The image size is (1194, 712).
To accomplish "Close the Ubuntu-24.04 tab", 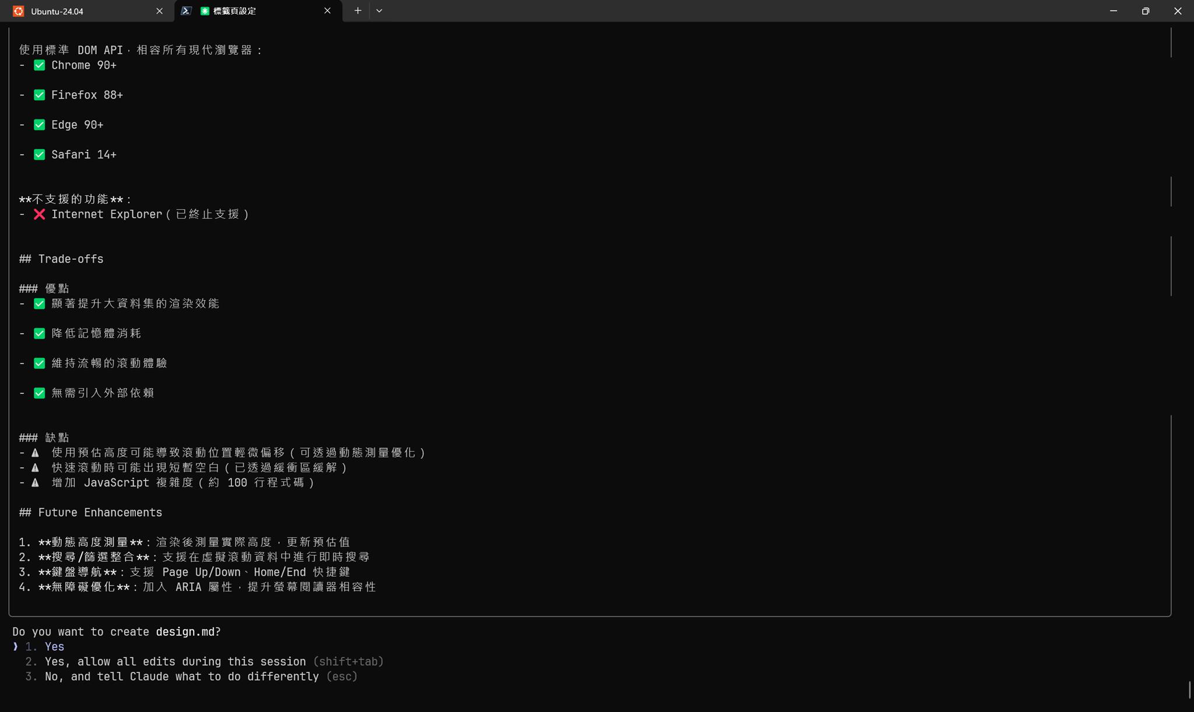I will pyautogui.click(x=159, y=11).
